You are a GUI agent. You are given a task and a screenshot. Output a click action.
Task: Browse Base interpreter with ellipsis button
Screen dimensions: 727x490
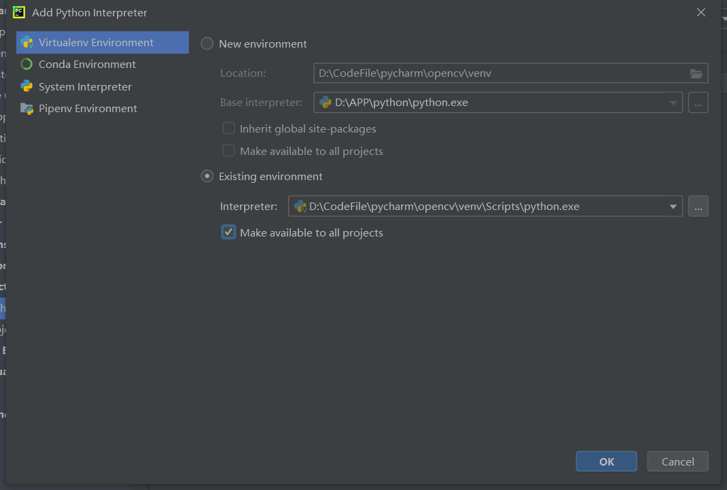(x=698, y=103)
